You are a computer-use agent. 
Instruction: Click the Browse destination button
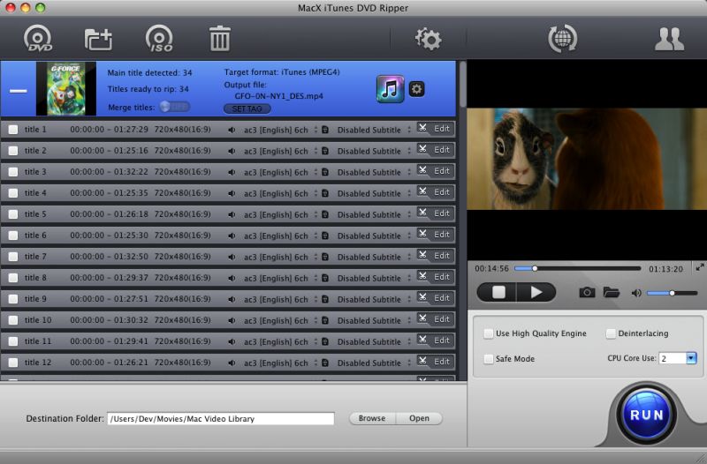pos(372,418)
